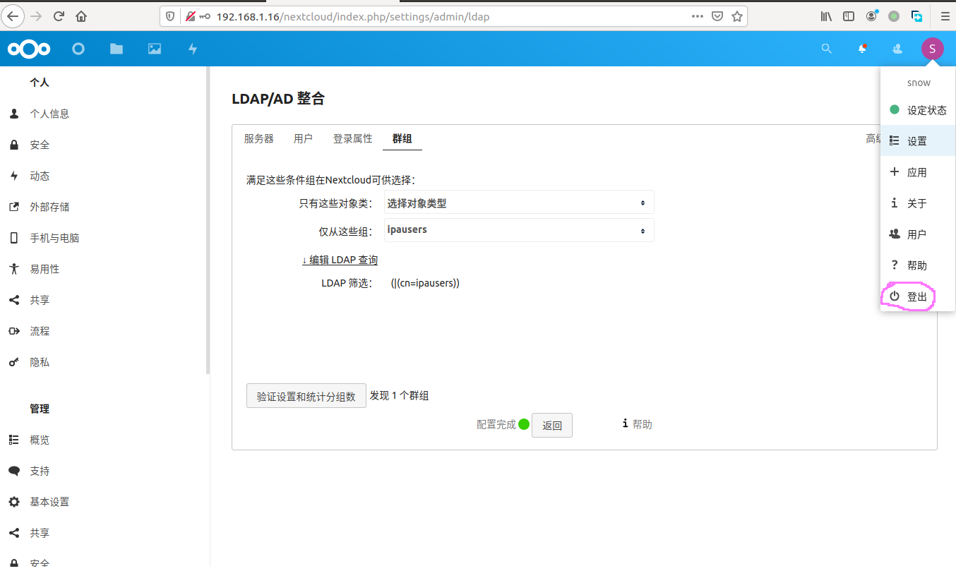This screenshot has height=571, width=956.
Task: Open the Files folder icon in header
Action: pos(116,49)
